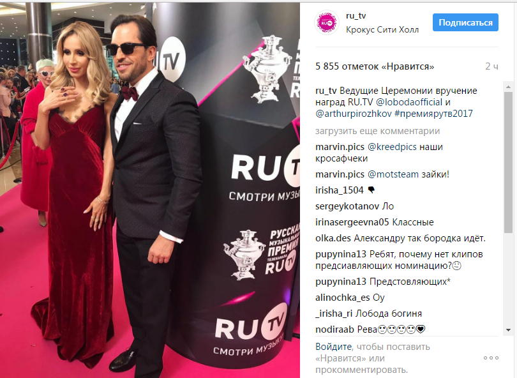Click the scrollbar up arrow

click(x=508, y=87)
